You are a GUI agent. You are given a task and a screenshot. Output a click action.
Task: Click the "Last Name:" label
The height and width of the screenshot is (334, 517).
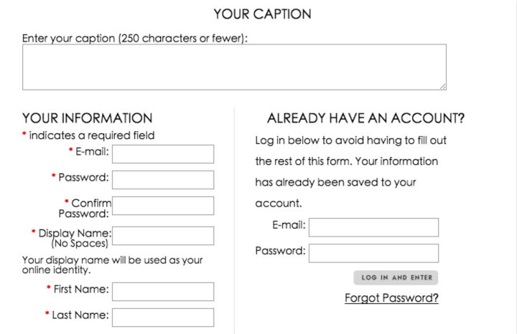(80, 315)
